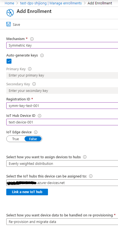118x226 pixels.
Task: Show info icon for Auto-generate keys
Action: [42, 55]
